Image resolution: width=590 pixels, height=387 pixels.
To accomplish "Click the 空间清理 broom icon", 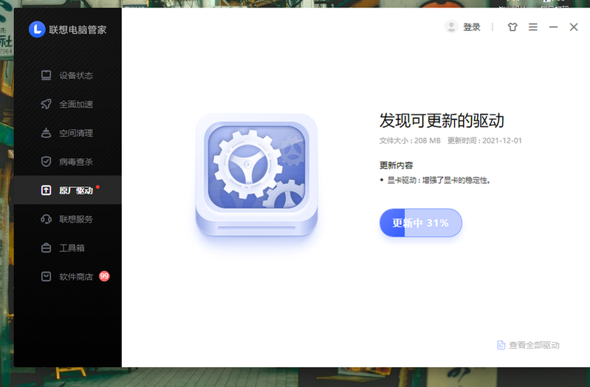I will 46,133.
